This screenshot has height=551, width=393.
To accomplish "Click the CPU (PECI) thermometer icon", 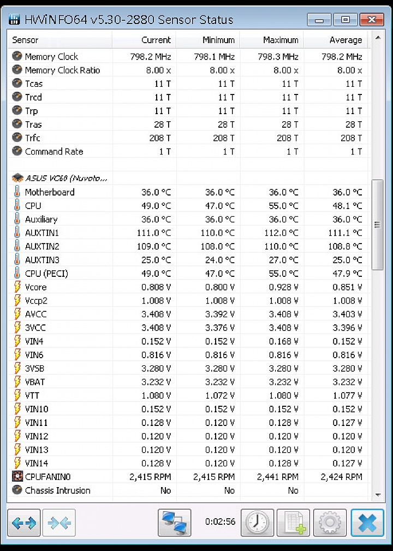I will [x=17, y=273].
